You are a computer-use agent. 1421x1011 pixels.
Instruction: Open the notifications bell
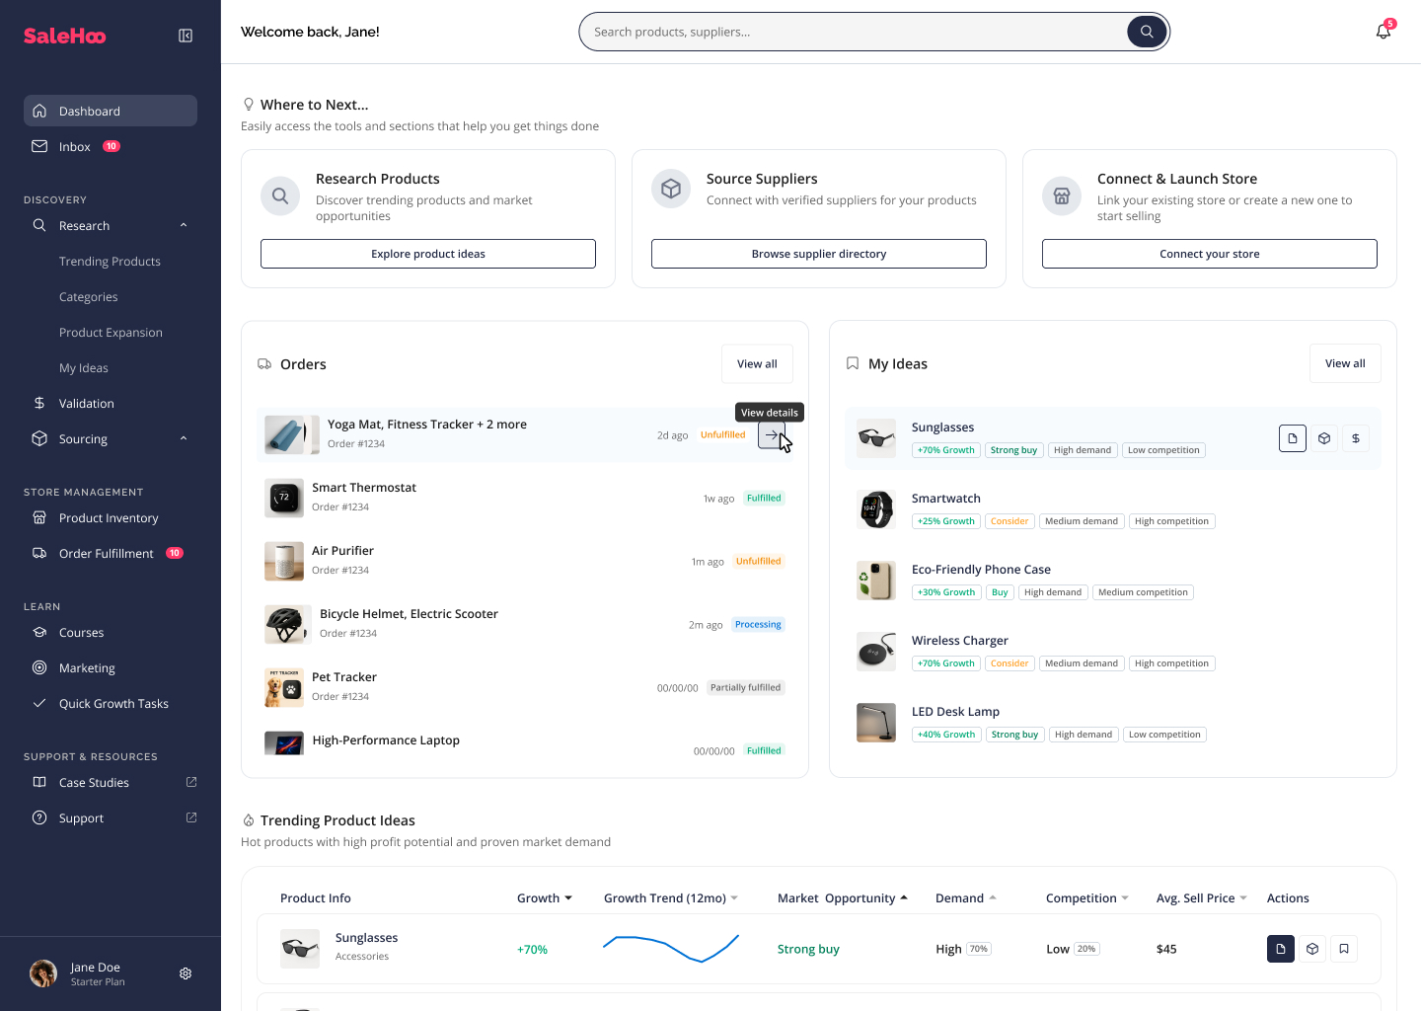(x=1384, y=32)
